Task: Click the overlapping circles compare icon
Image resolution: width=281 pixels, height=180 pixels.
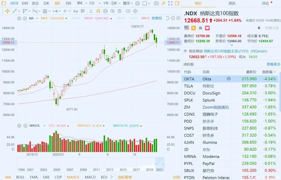Action: (x=128, y=11)
